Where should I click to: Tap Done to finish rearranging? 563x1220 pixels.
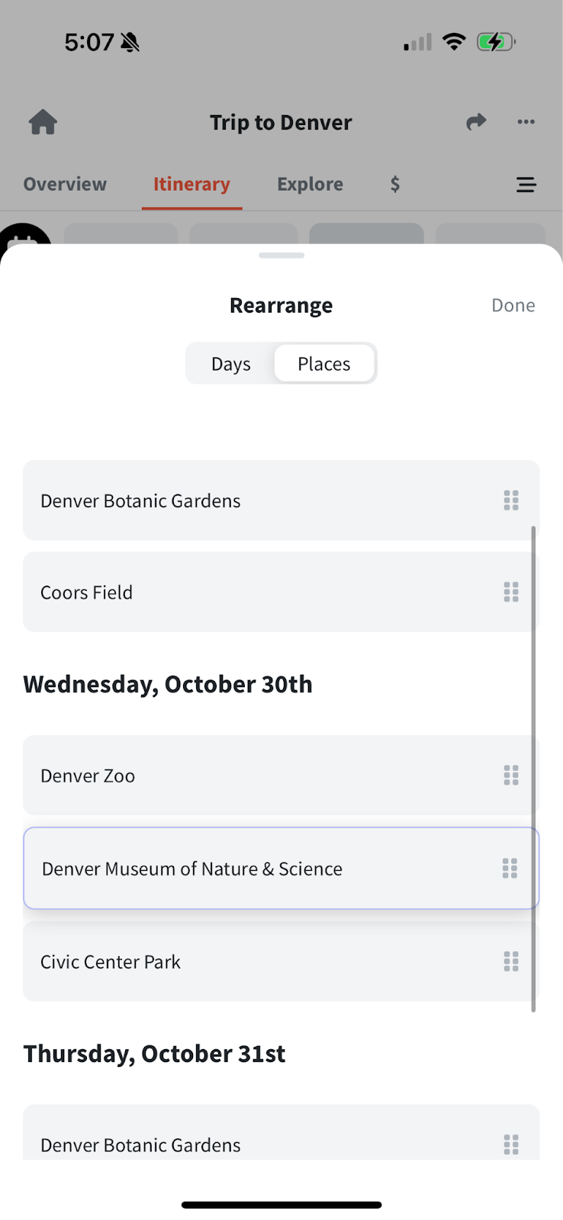(513, 306)
